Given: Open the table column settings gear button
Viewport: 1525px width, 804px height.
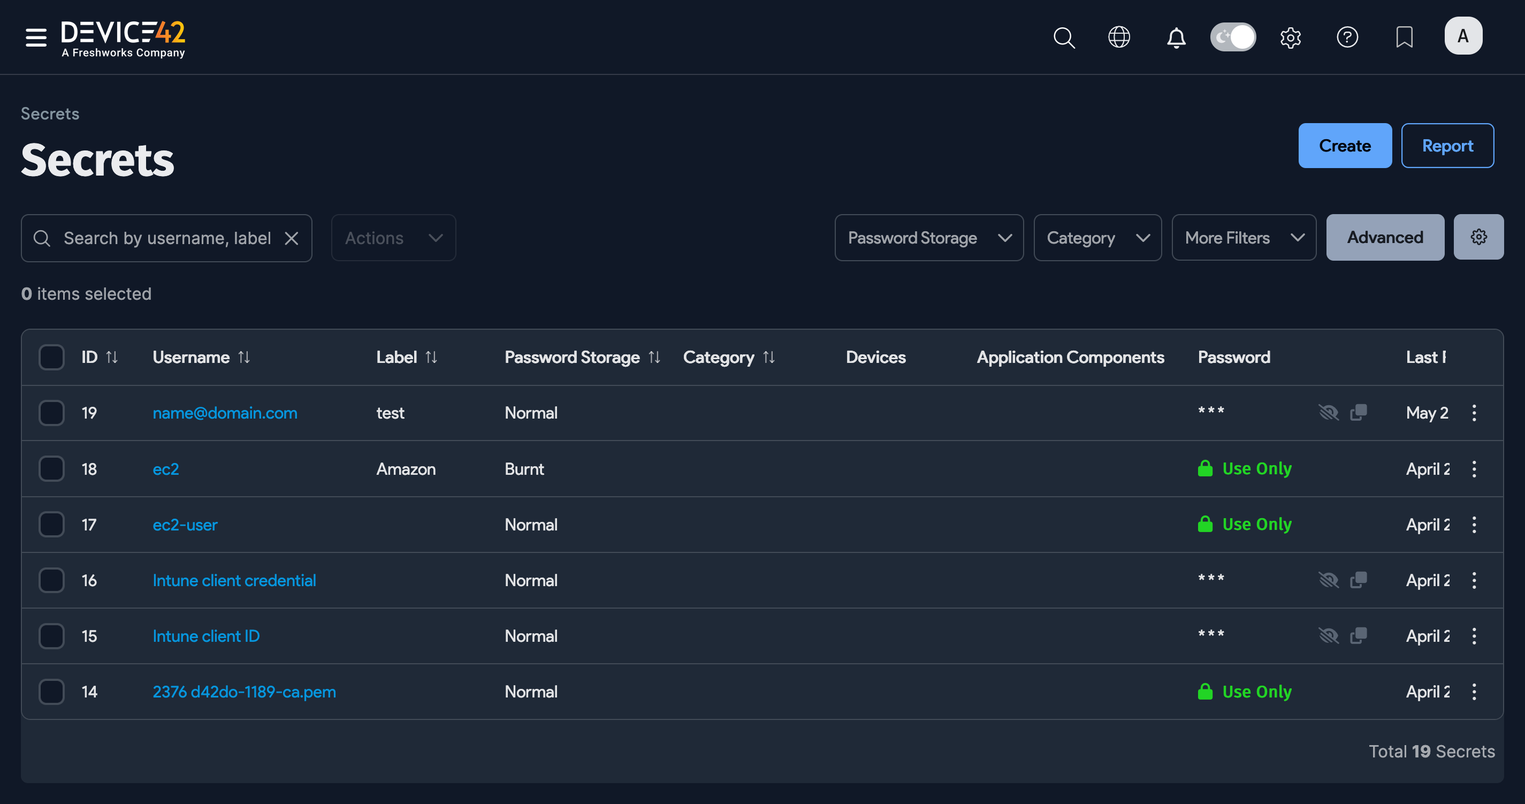Looking at the screenshot, I should [x=1478, y=238].
